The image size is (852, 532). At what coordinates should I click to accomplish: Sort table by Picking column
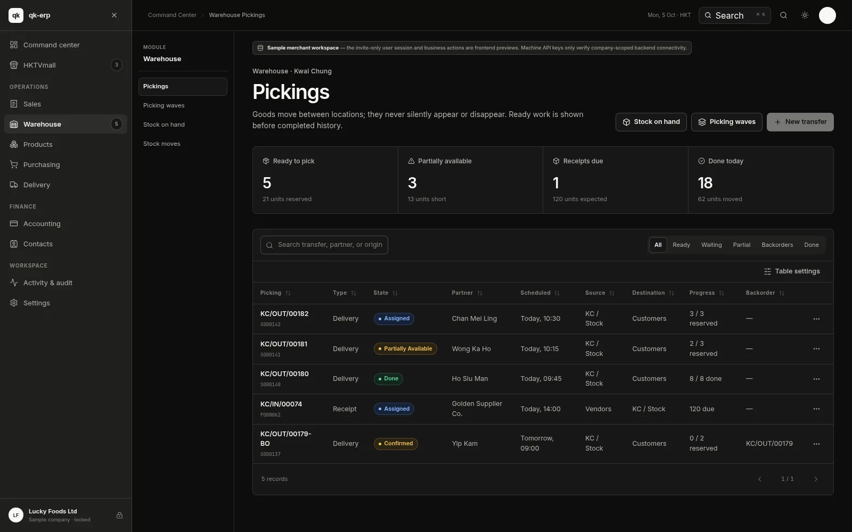pos(275,293)
